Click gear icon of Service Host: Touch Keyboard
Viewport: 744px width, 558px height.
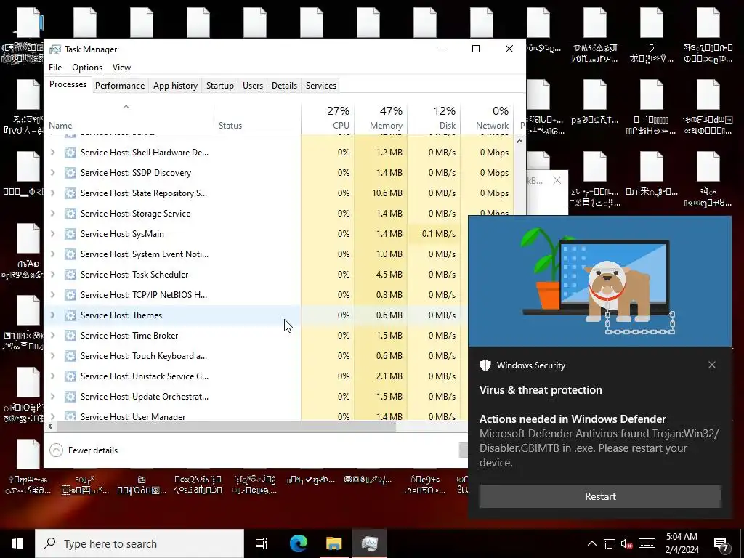(x=70, y=356)
